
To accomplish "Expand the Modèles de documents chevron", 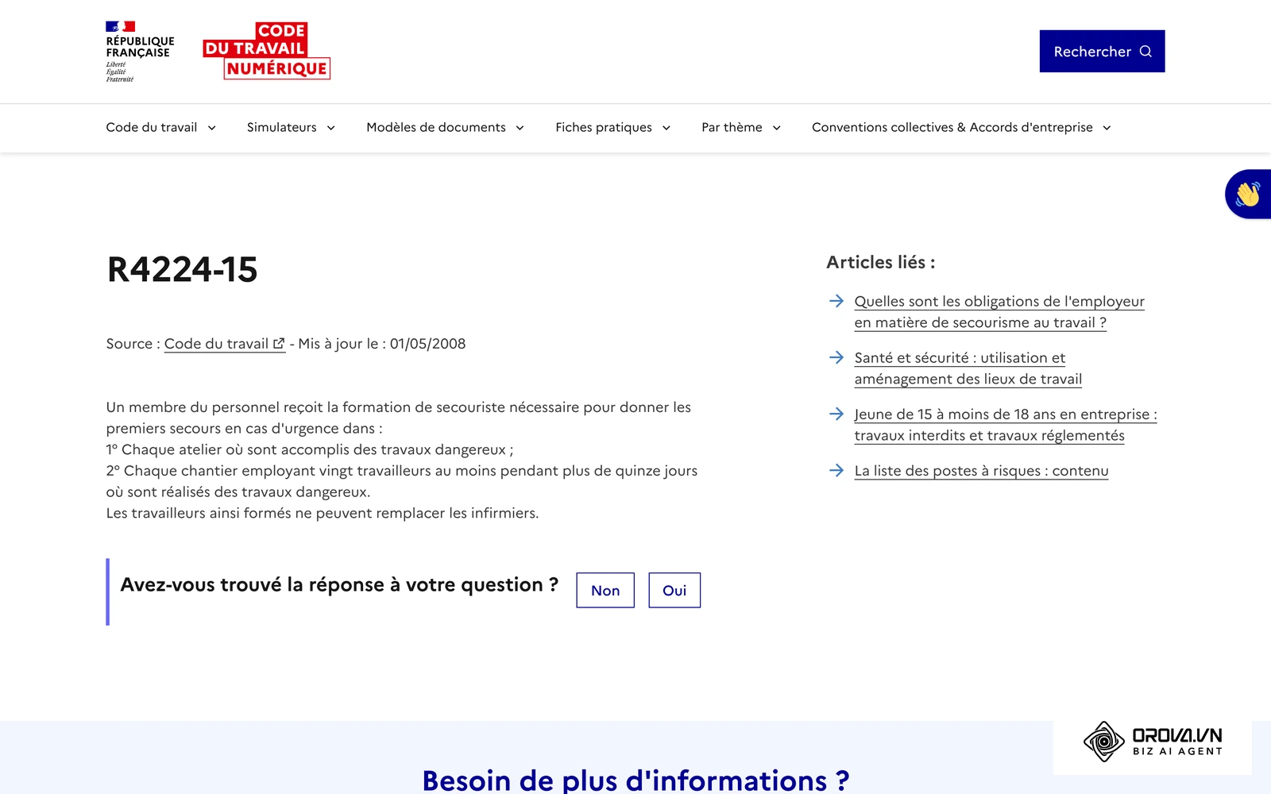I will click(520, 128).
